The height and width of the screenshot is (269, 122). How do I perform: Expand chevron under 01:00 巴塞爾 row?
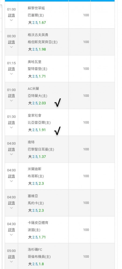(x=11, y=20)
